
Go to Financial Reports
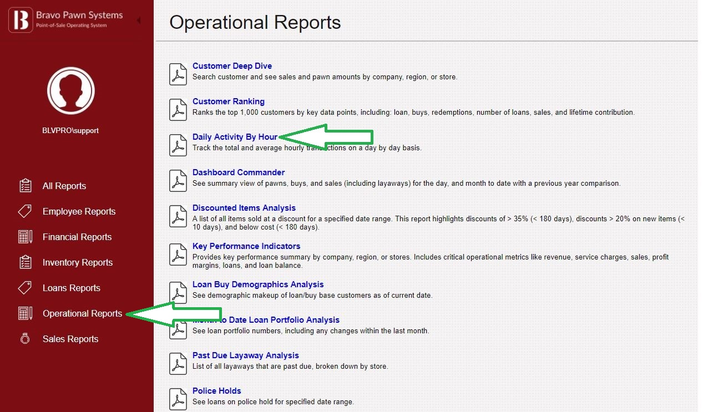(77, 237)
